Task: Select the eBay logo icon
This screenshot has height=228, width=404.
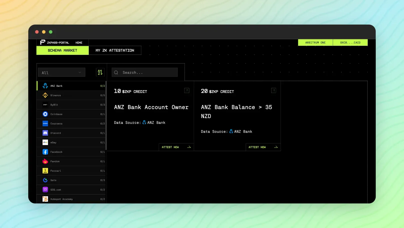Action: tap(45, 142)
